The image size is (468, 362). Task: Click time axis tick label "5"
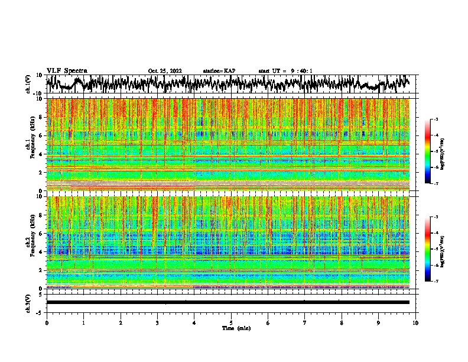[231, 323]
